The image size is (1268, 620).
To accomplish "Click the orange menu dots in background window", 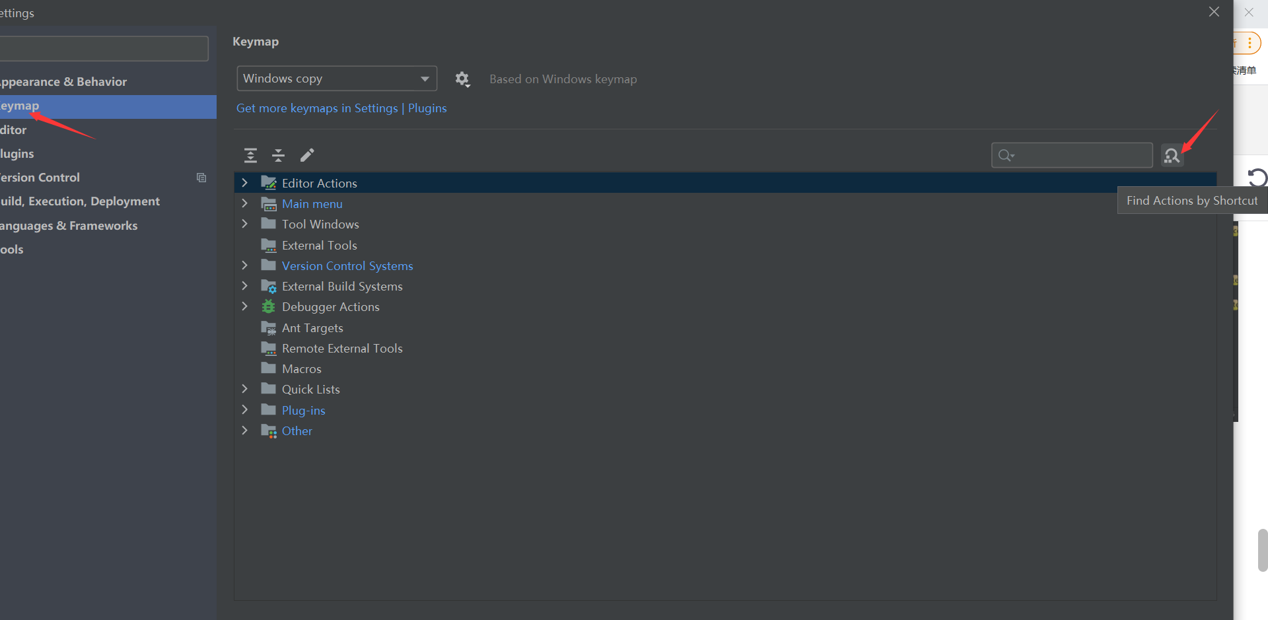I will [x=1250, y=44].
